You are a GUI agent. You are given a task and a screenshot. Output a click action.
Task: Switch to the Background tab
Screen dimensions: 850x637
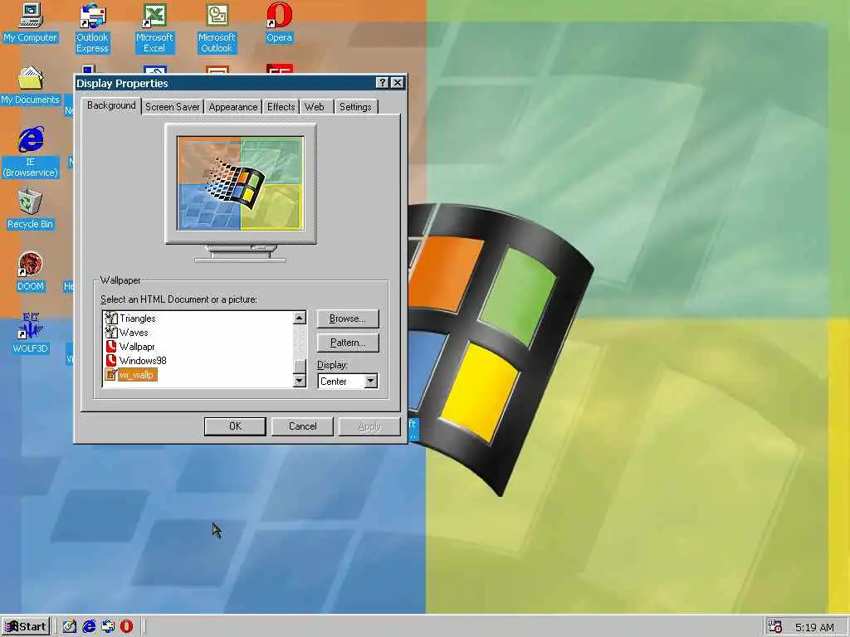[x=111, y=105]
